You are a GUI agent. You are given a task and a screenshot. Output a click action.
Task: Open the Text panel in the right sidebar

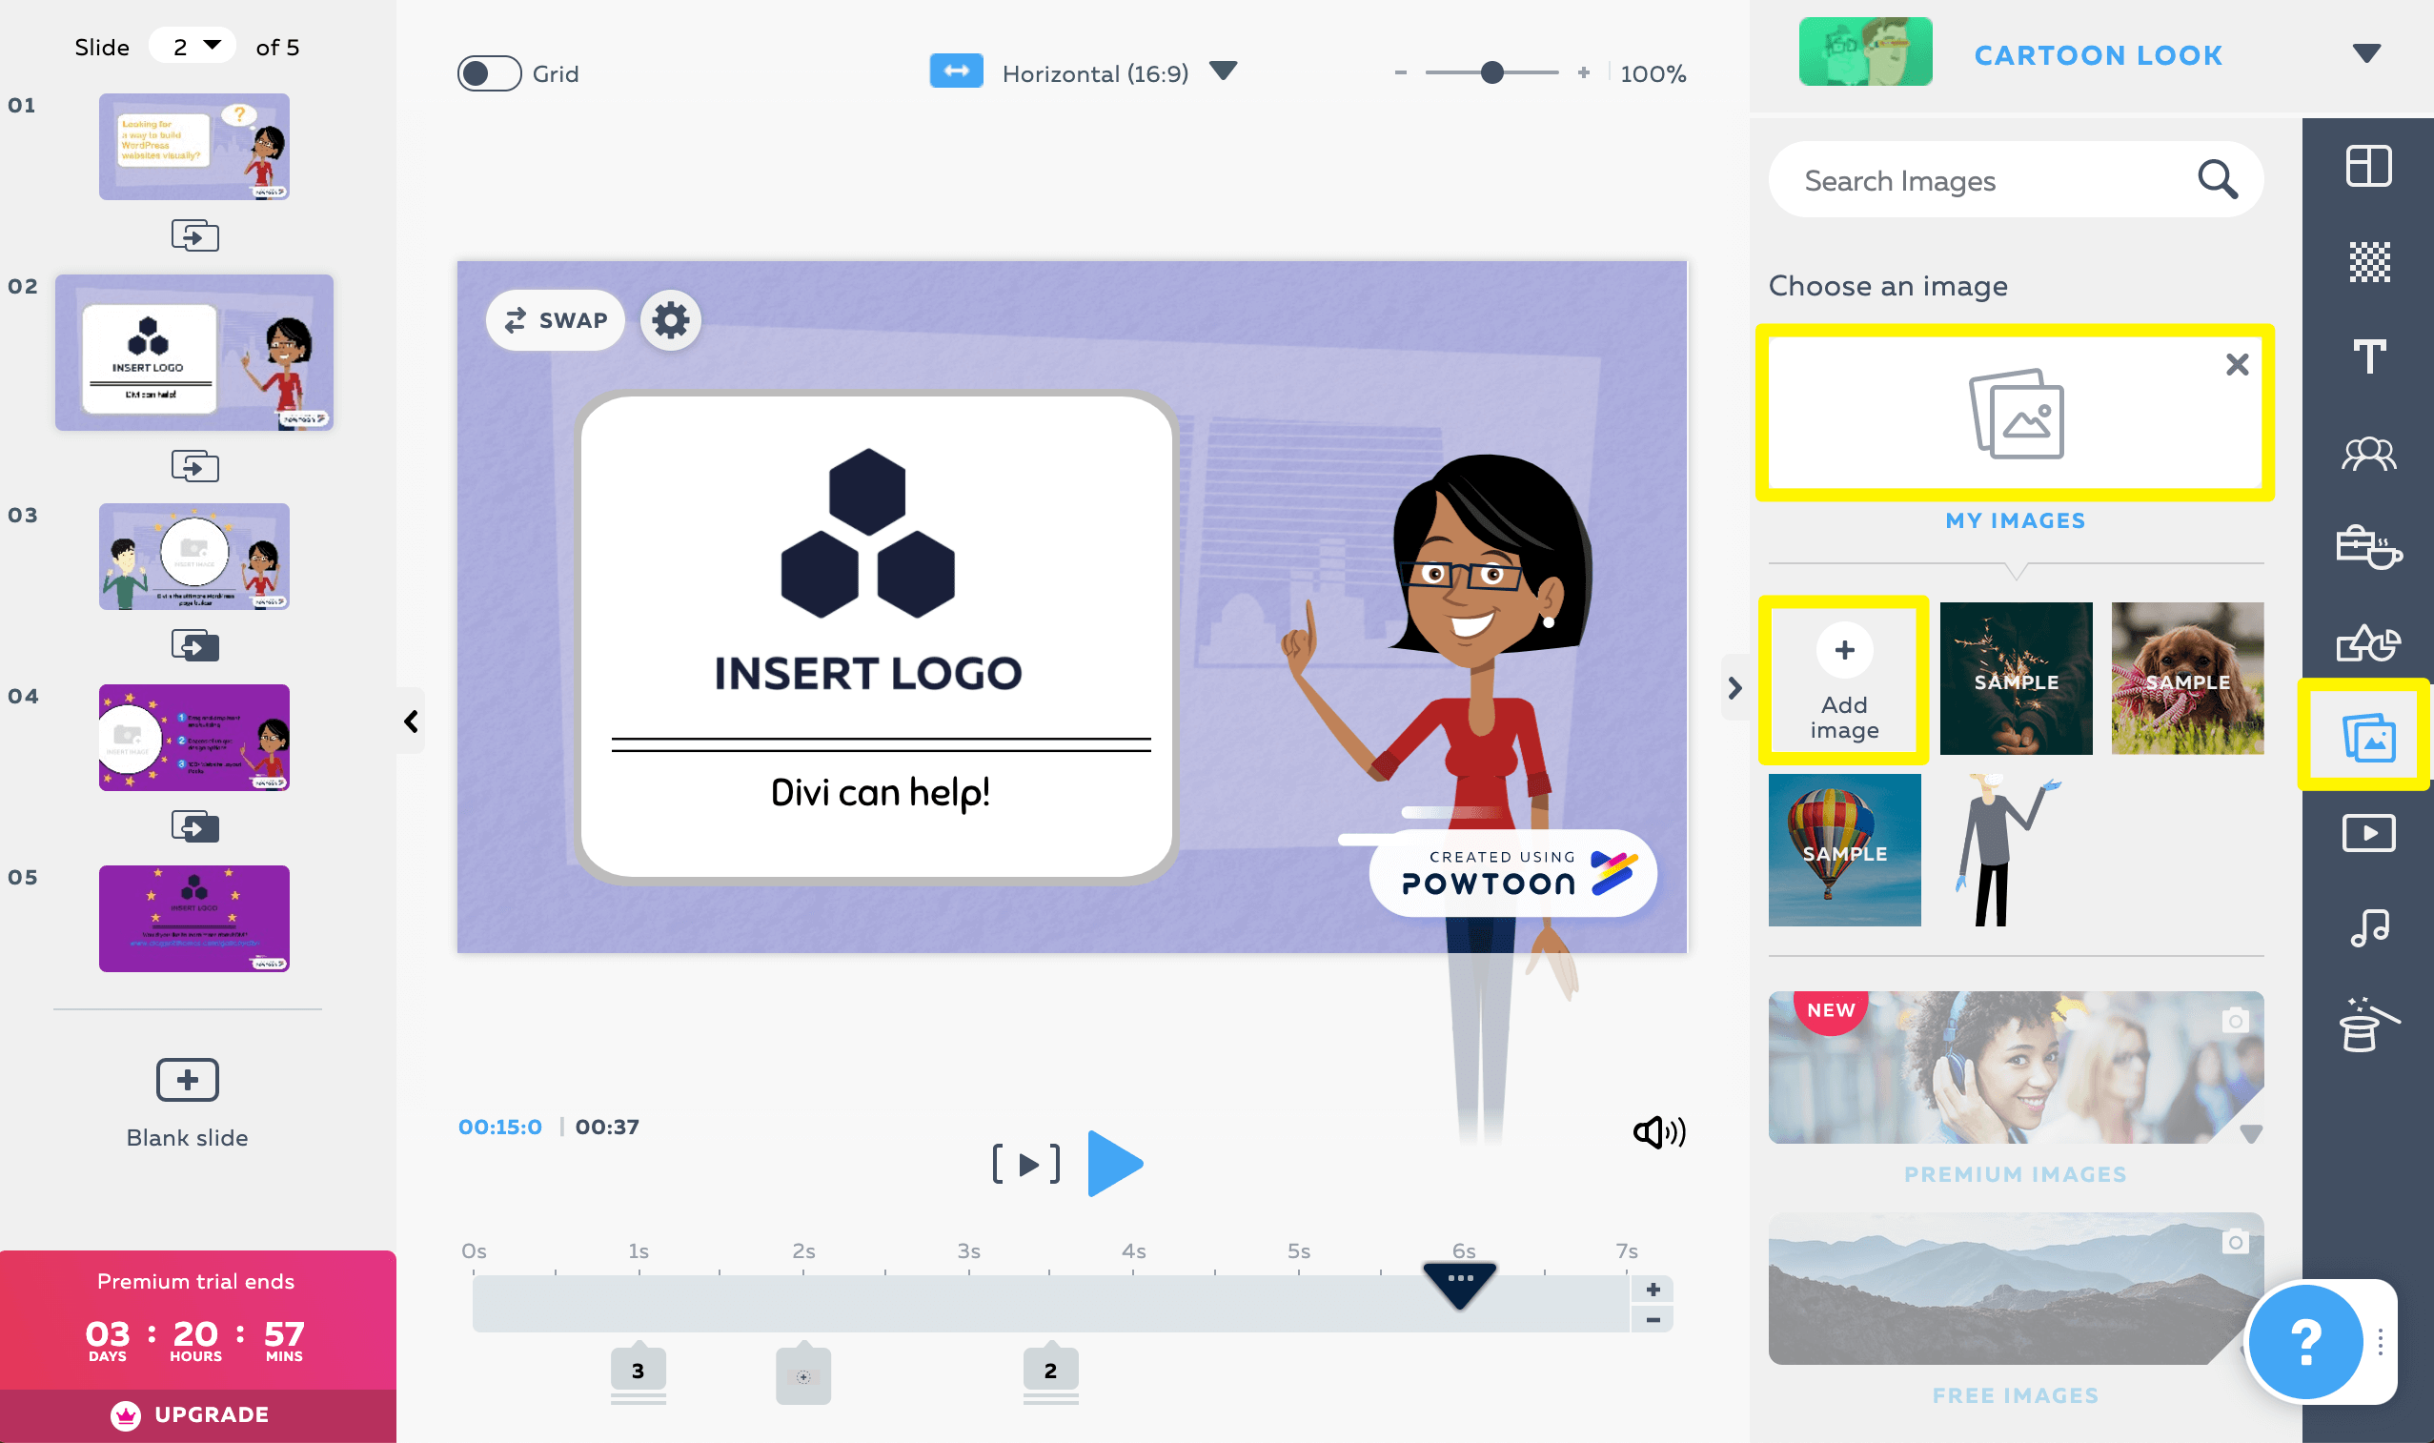tap(2369, 356)
